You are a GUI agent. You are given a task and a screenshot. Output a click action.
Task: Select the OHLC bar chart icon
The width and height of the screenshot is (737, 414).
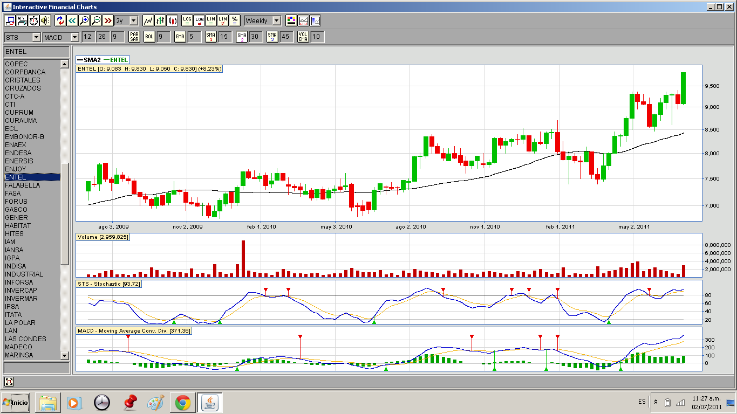point(160,20)
